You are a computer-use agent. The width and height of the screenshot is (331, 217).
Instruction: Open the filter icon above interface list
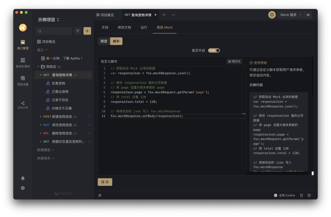78,31
